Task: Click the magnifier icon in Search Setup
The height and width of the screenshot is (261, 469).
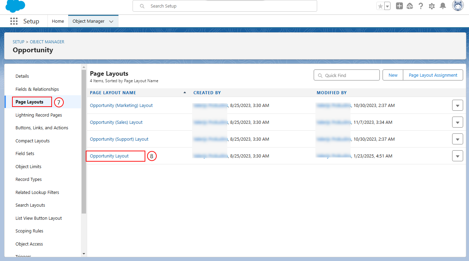Action: pyautogui.click(x=142, y=6)
